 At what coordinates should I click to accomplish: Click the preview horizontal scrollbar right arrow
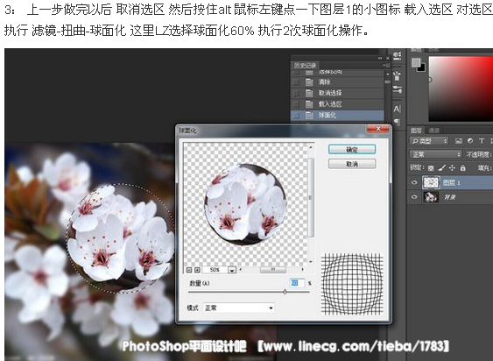(x=303, y=269)
